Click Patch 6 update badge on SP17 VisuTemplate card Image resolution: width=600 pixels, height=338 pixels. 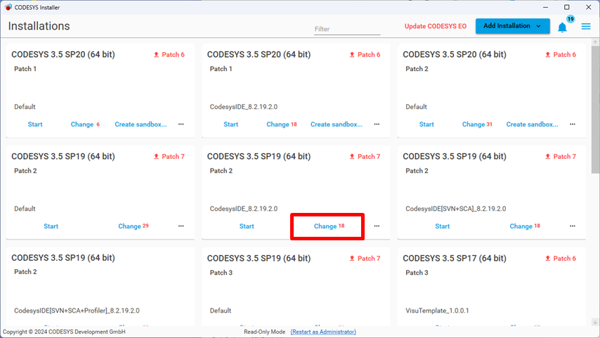pyautogui.click(x=561, y=259)
